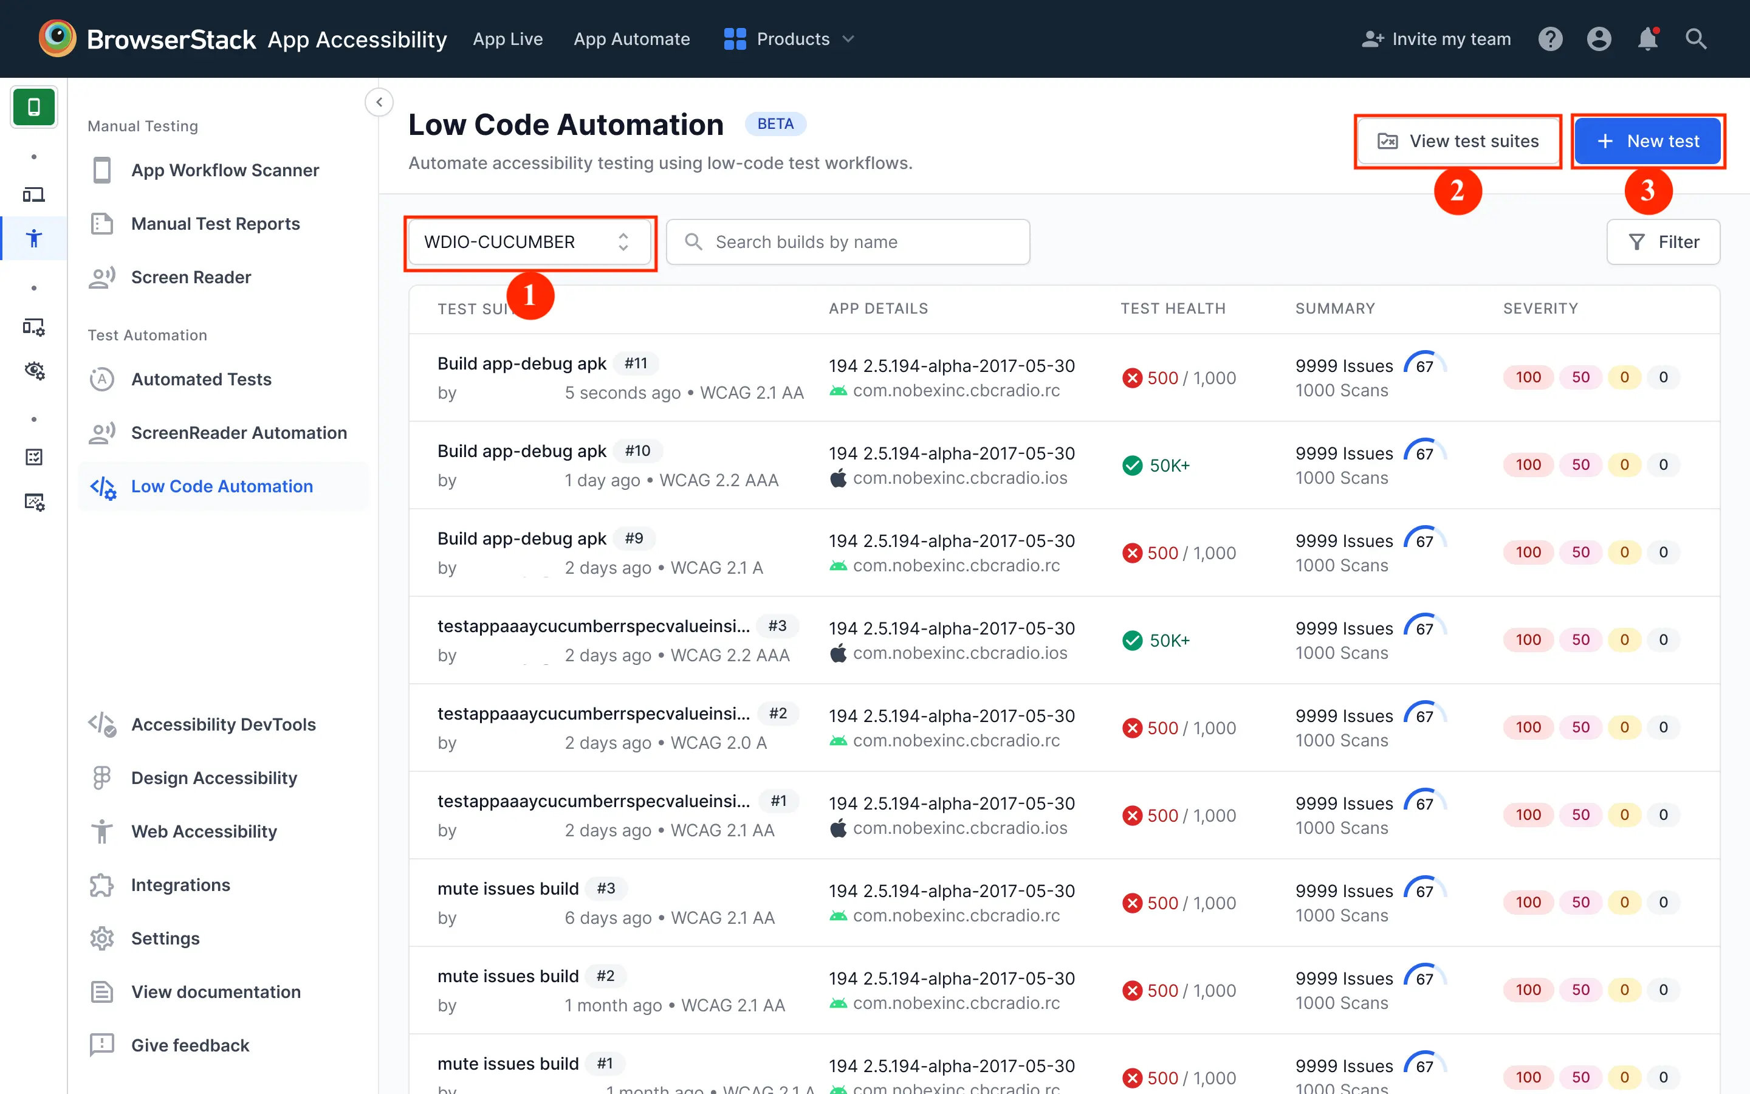Open Accessibility DevTools
The image size is (1750, 1094).
(224, 724)
